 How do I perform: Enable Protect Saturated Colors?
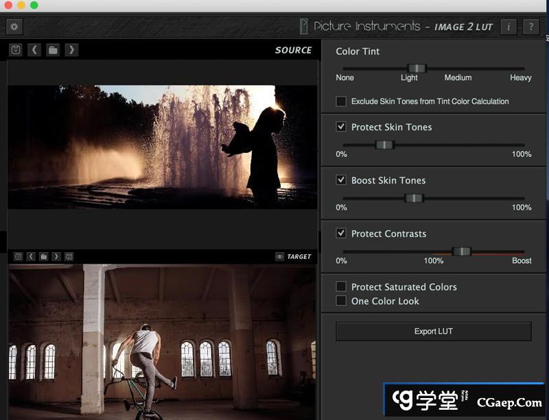pos(341,286)
